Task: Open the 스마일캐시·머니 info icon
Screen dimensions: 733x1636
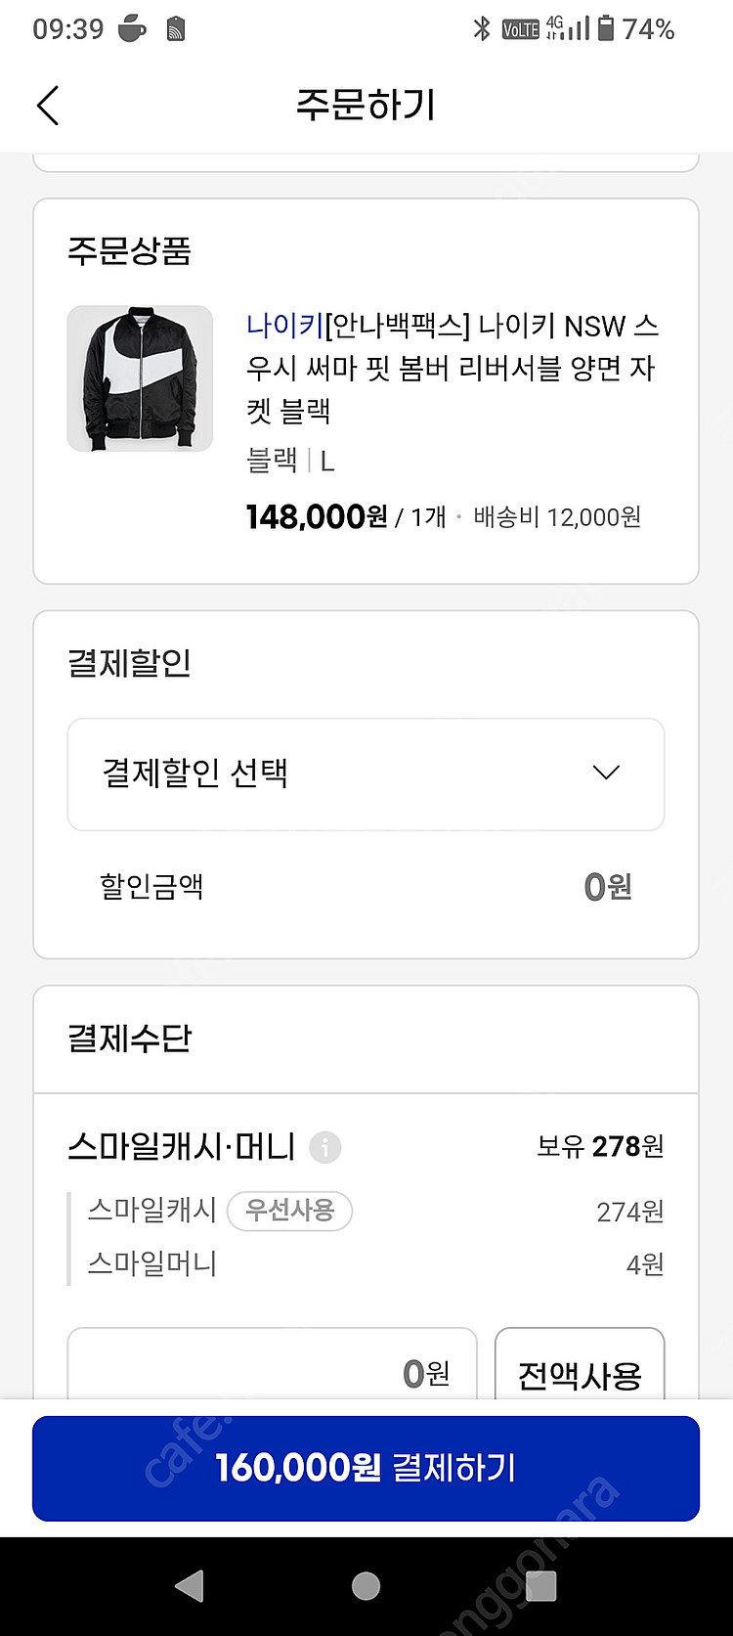Action: [x=325, y=1146]
